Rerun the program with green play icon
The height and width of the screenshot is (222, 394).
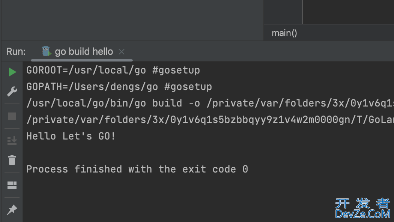point(12,72)
